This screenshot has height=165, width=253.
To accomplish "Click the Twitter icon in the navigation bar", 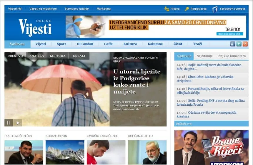I will coord(239,44).
